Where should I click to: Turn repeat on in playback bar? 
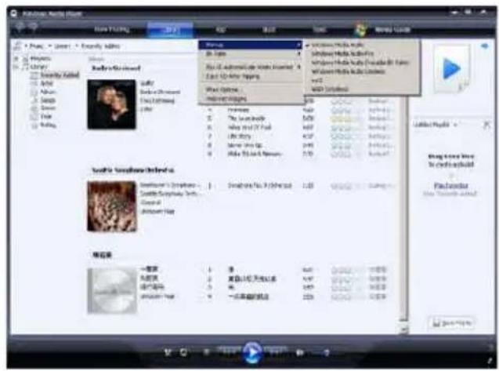pos(183,352)
